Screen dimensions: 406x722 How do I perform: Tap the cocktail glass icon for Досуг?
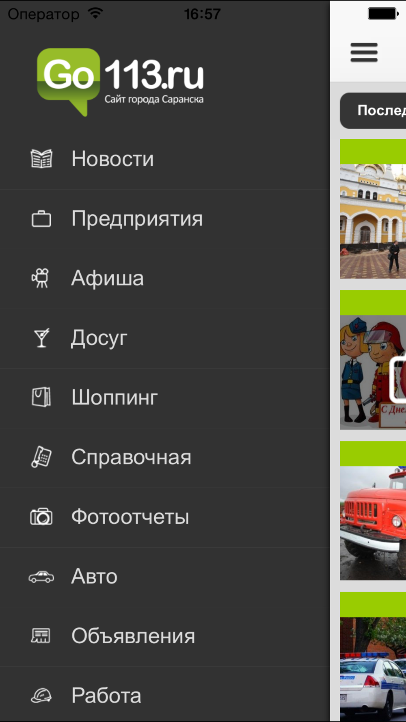(41, 338)
